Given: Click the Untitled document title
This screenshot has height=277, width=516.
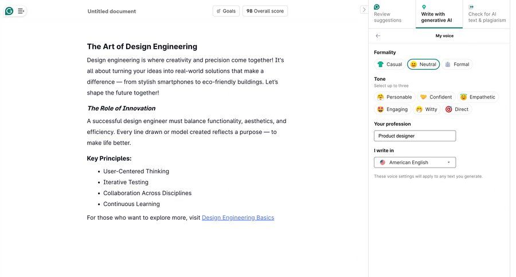Looking at the screenshot, I should [x=112, y=11].
